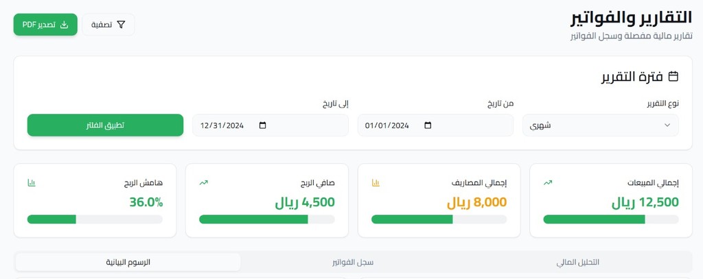
Task: Open calendar picker in إلى تاريخ field
Action: coord(263,125)
